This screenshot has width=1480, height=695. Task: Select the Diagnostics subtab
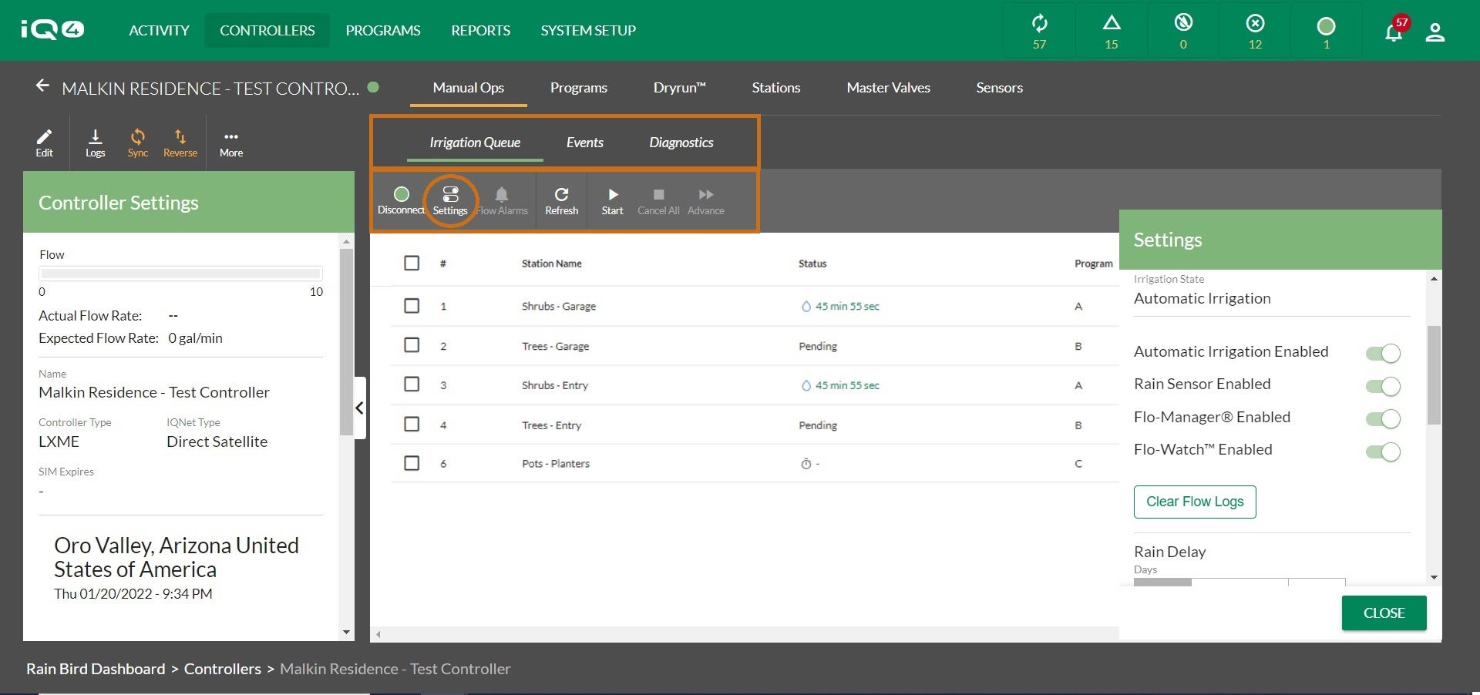(681, 143)
